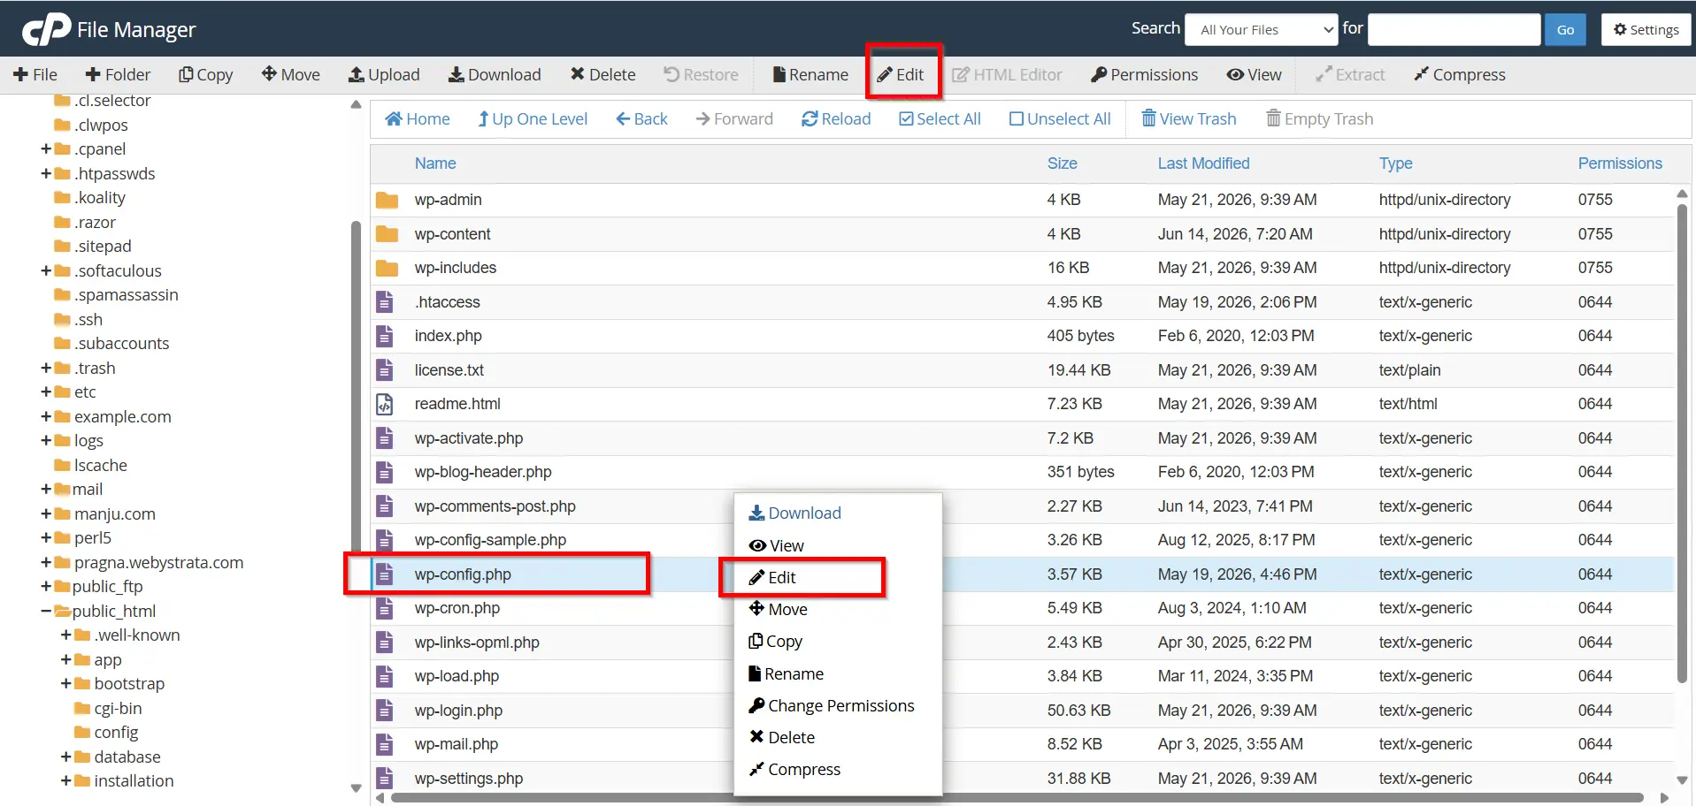
Task: Expand the .htpasswds tree folder
Action: 46,174
